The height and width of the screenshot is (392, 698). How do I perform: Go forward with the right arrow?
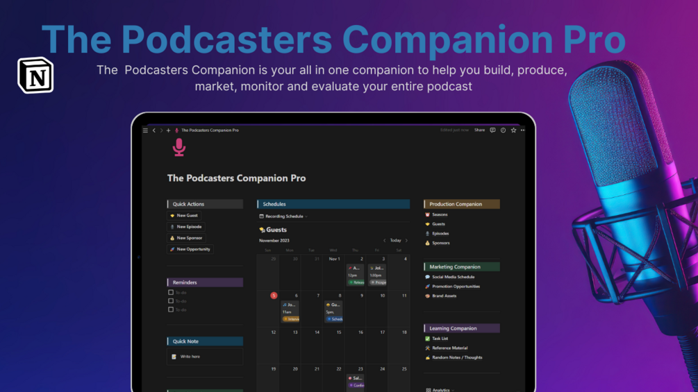161,130
